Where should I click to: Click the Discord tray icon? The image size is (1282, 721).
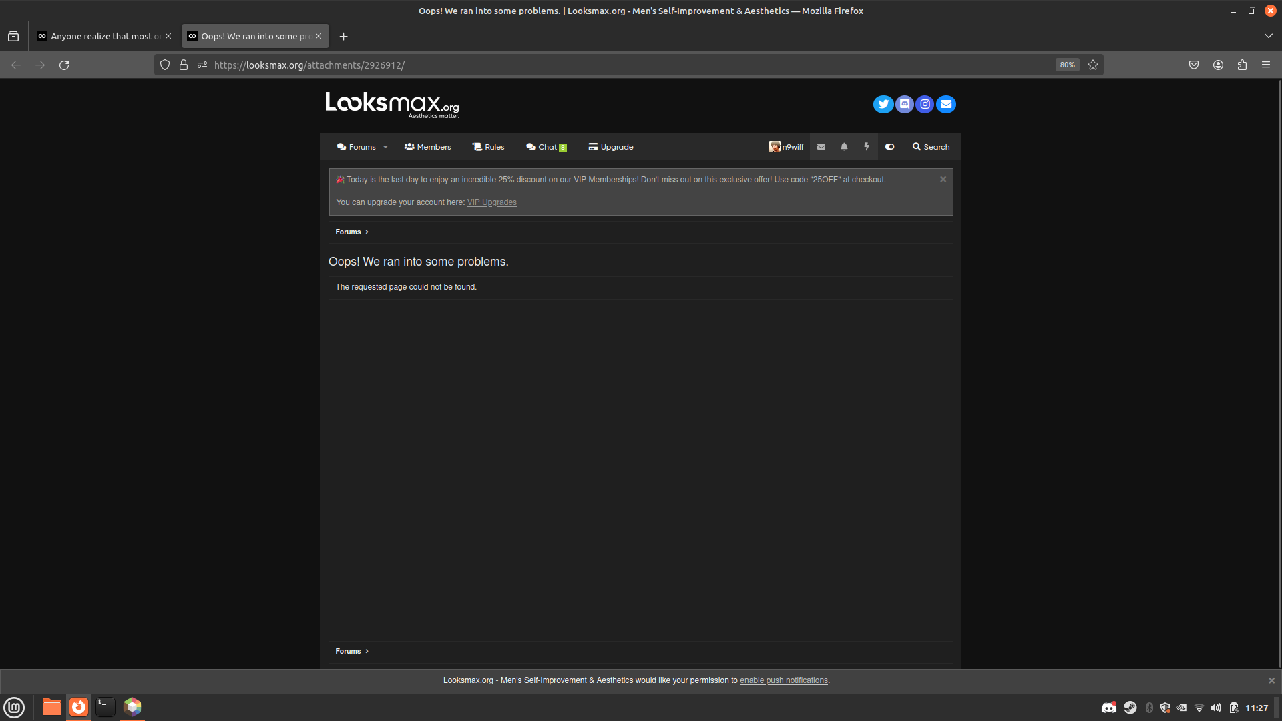(1109, 708)
